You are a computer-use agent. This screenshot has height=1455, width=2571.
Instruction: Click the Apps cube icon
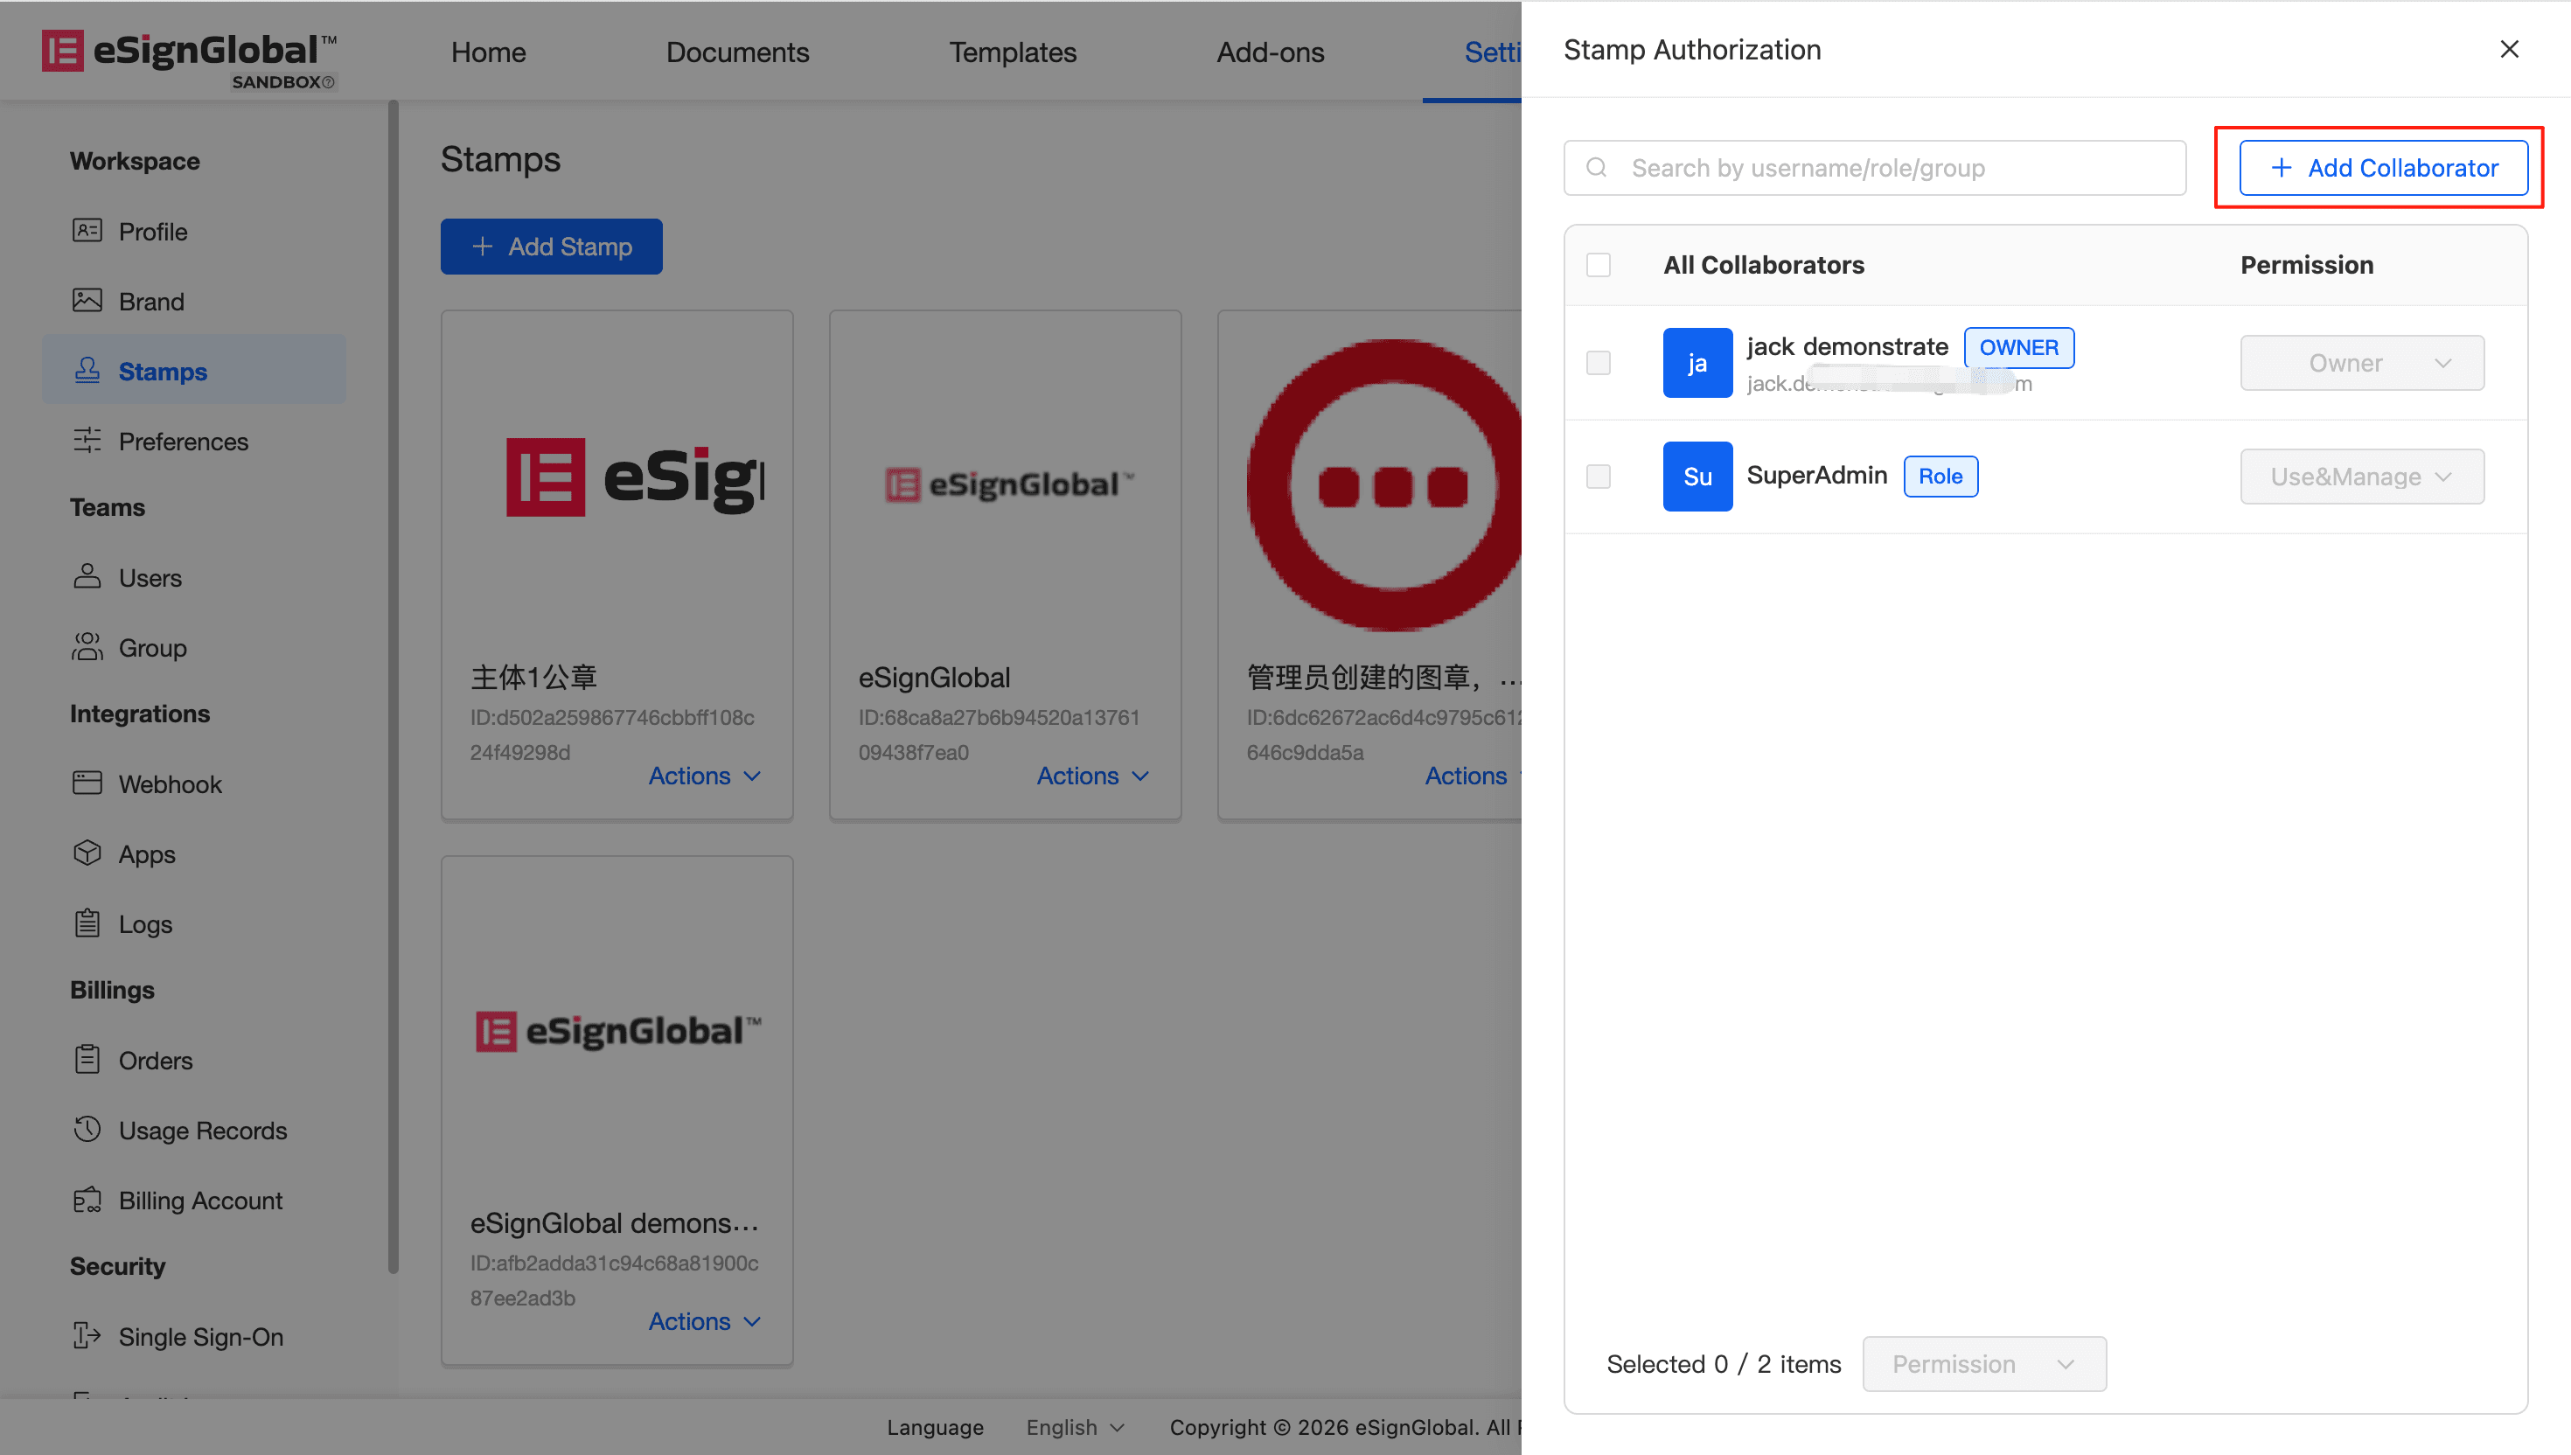click(x=87, y=853)
